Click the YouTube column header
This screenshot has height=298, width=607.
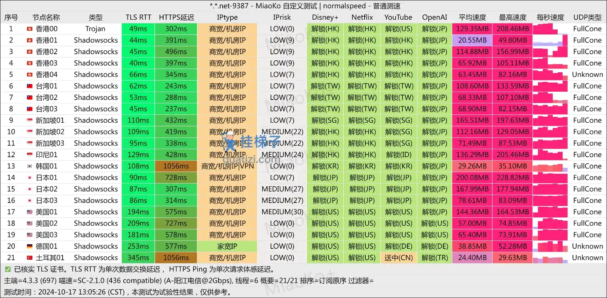(x=398, y=17)
